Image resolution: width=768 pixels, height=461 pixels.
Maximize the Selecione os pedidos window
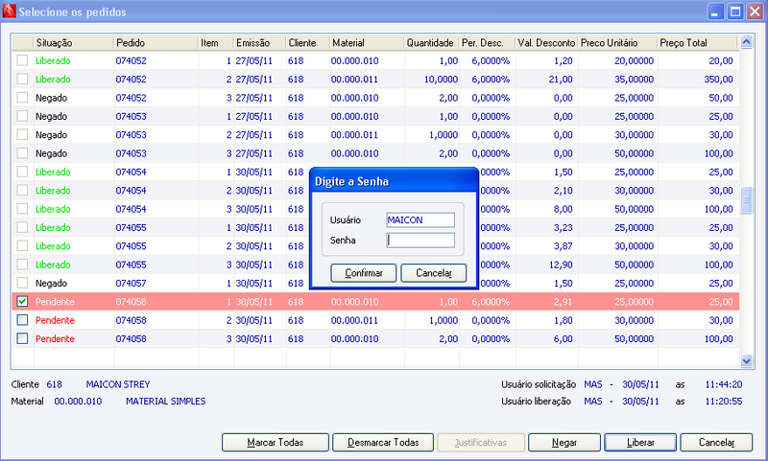click(735, 12)
